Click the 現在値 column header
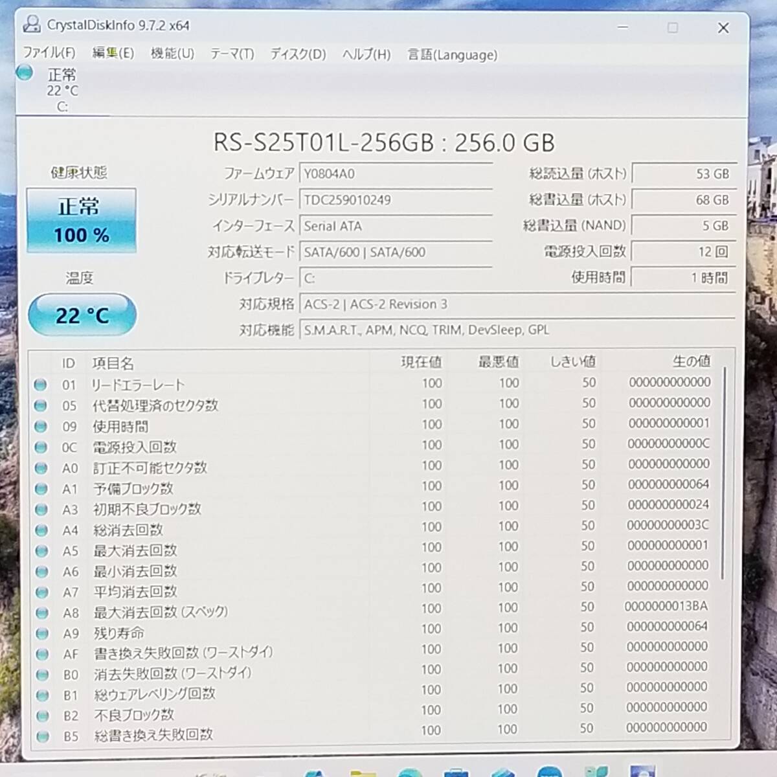The height and width of the screenshot is (777, 777). pos(421,362)
